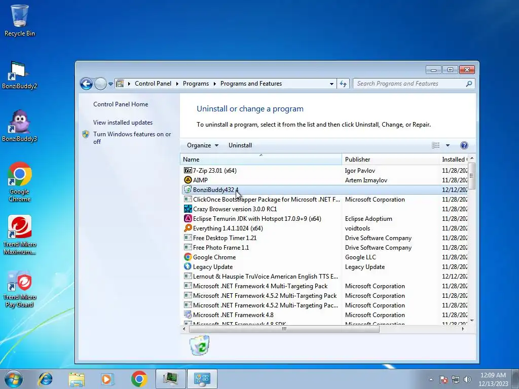519x389 pixels.
Task: Refresh the Programs and Features view
Action: [343, 84]
